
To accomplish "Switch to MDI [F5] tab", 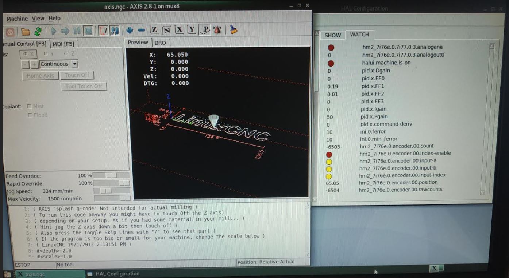I will pyautogui.click(x=63, y=44).
